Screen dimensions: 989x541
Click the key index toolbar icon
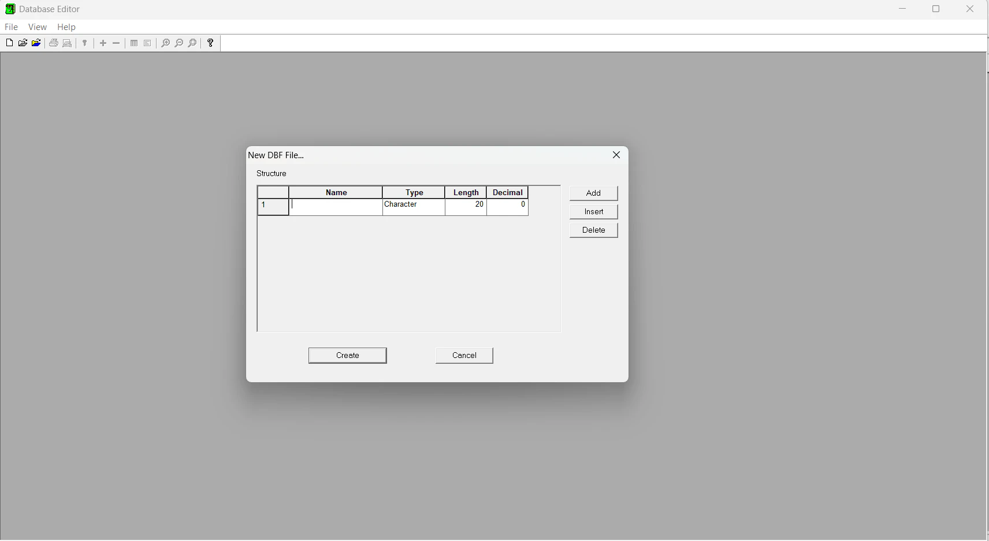(85, 43)
